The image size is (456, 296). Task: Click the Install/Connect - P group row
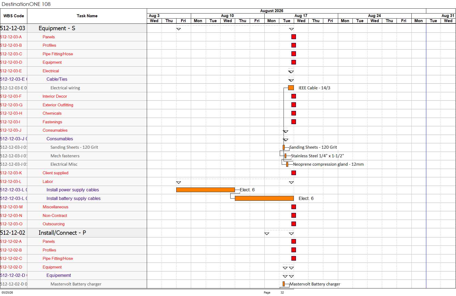pyautogui.click(x=74, y=233)
